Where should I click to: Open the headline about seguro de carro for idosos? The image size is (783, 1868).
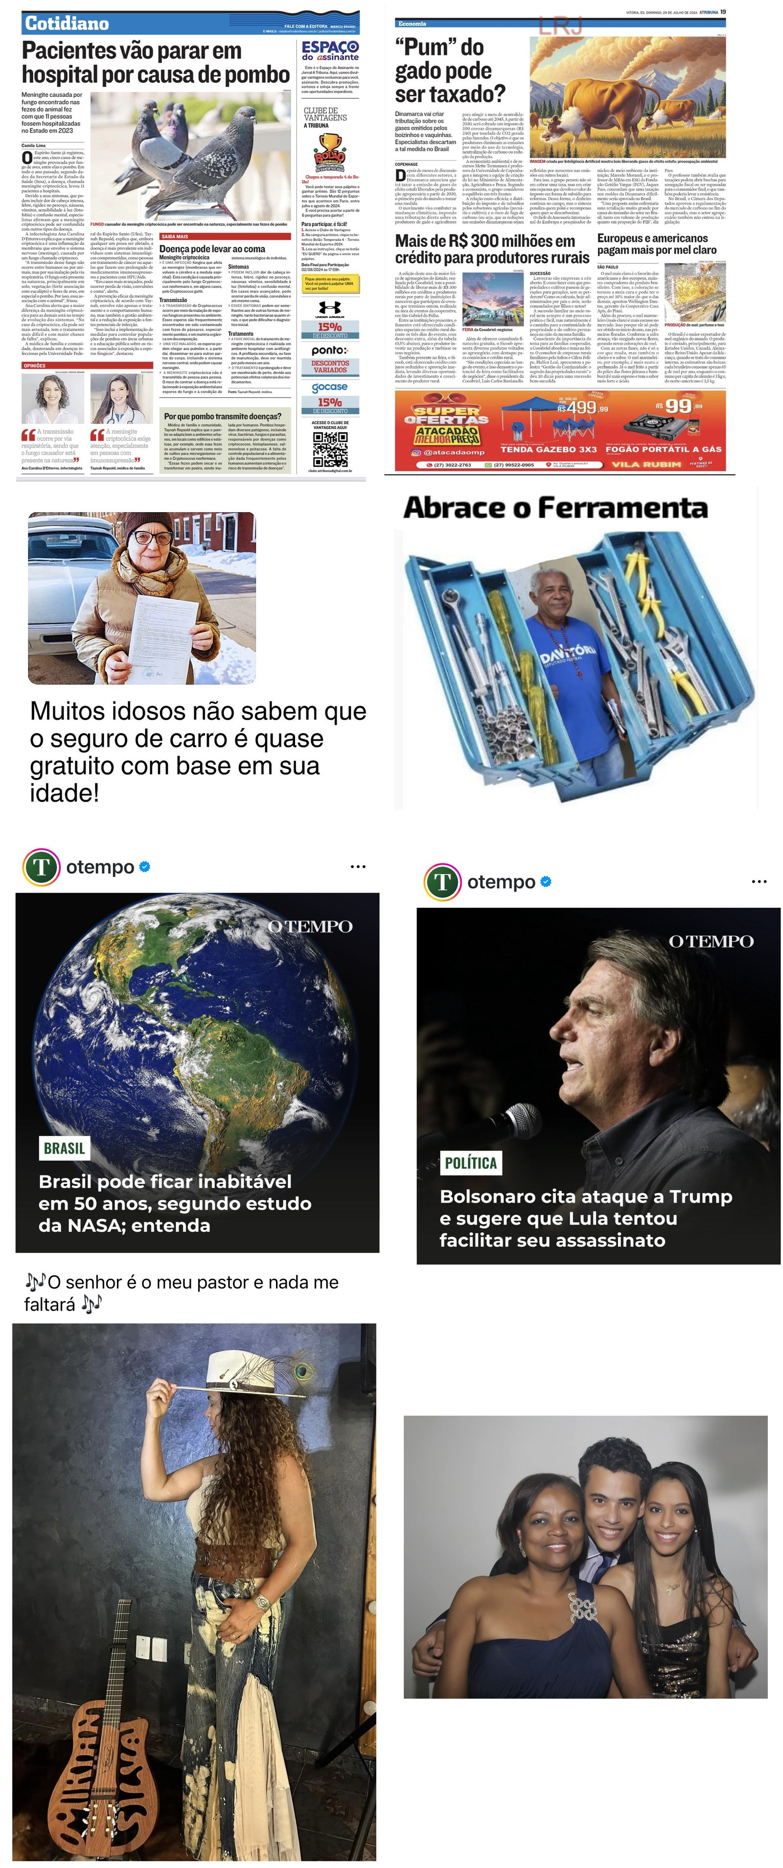point(198,751)
